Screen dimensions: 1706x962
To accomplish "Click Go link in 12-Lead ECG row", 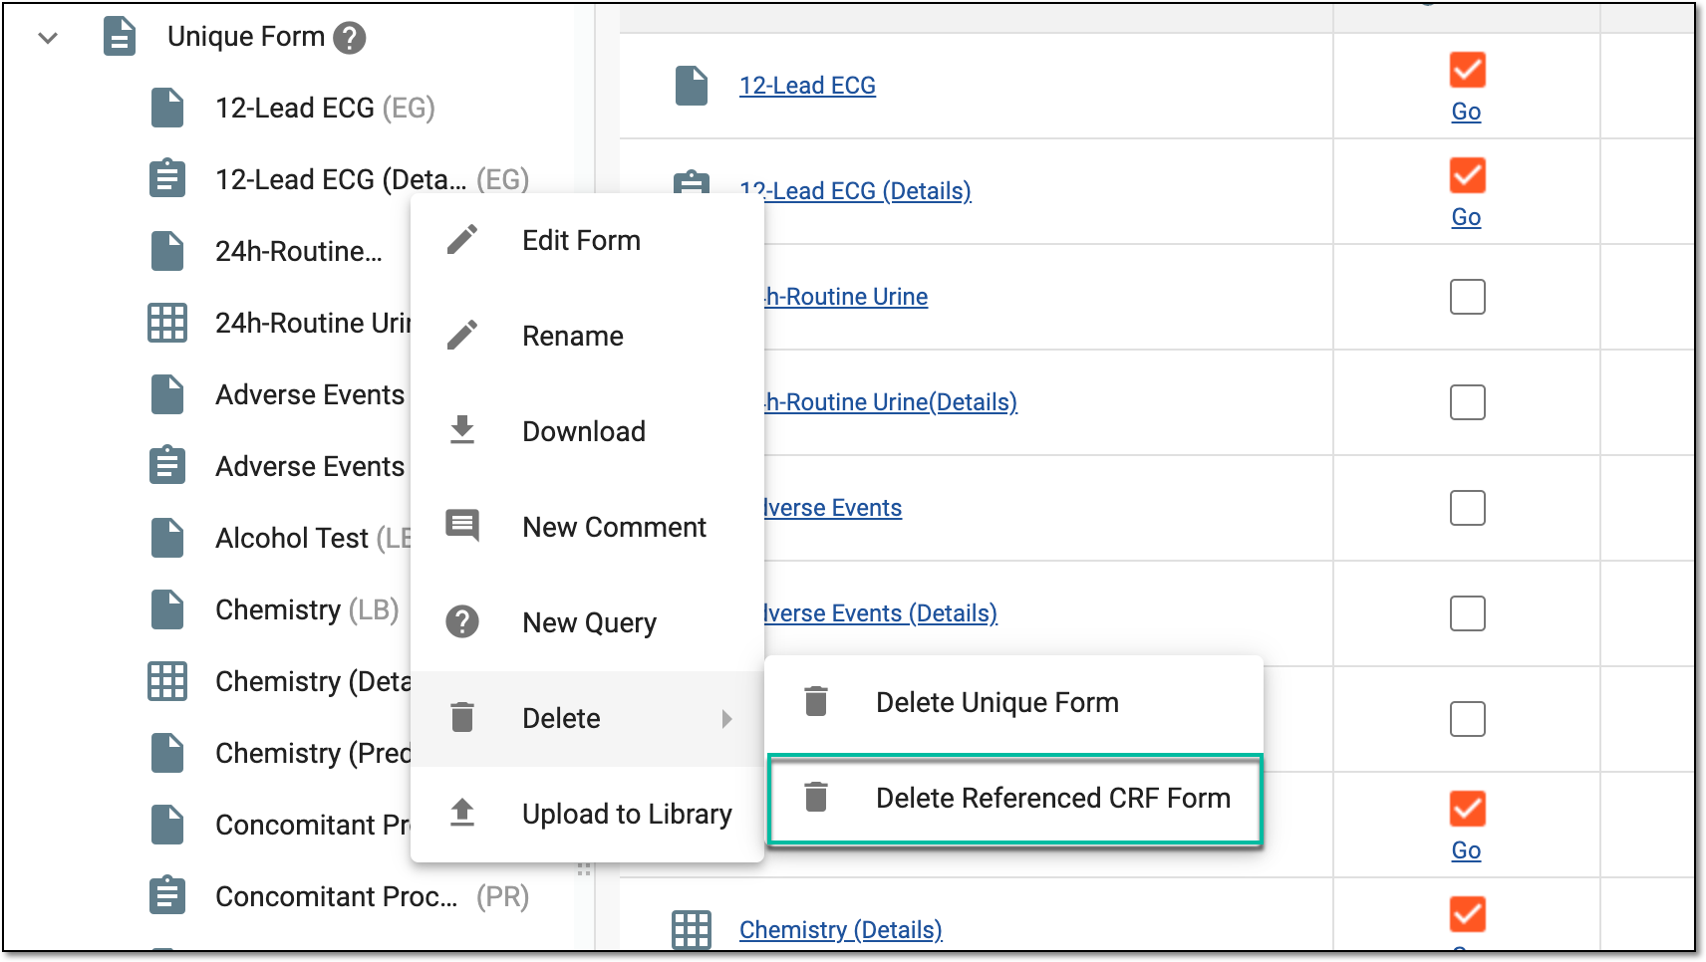I will pos(1466,112).
